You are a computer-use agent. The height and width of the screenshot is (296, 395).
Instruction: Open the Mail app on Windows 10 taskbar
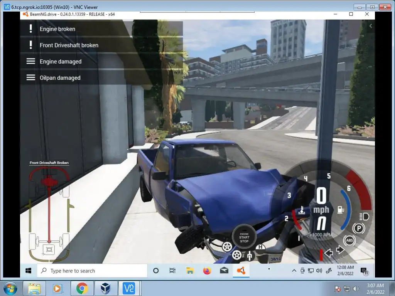[x=224, y=271]
